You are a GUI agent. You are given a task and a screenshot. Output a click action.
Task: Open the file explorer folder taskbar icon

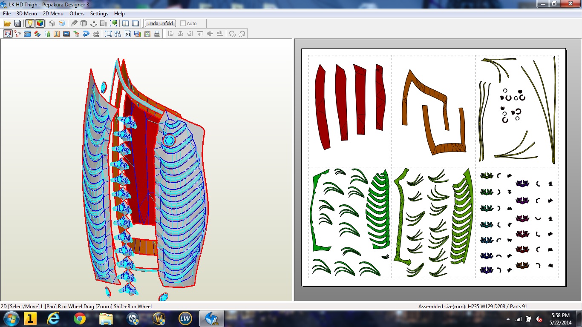(106, 318)
